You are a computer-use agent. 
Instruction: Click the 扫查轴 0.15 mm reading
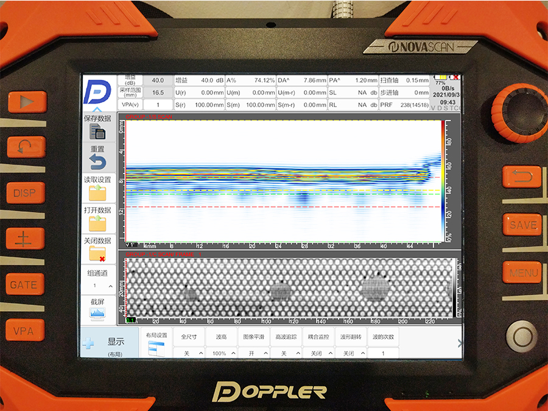point(404,80)
